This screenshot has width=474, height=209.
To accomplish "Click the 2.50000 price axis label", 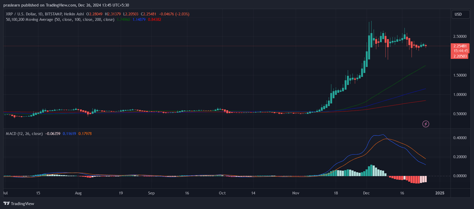I will 460,36.
